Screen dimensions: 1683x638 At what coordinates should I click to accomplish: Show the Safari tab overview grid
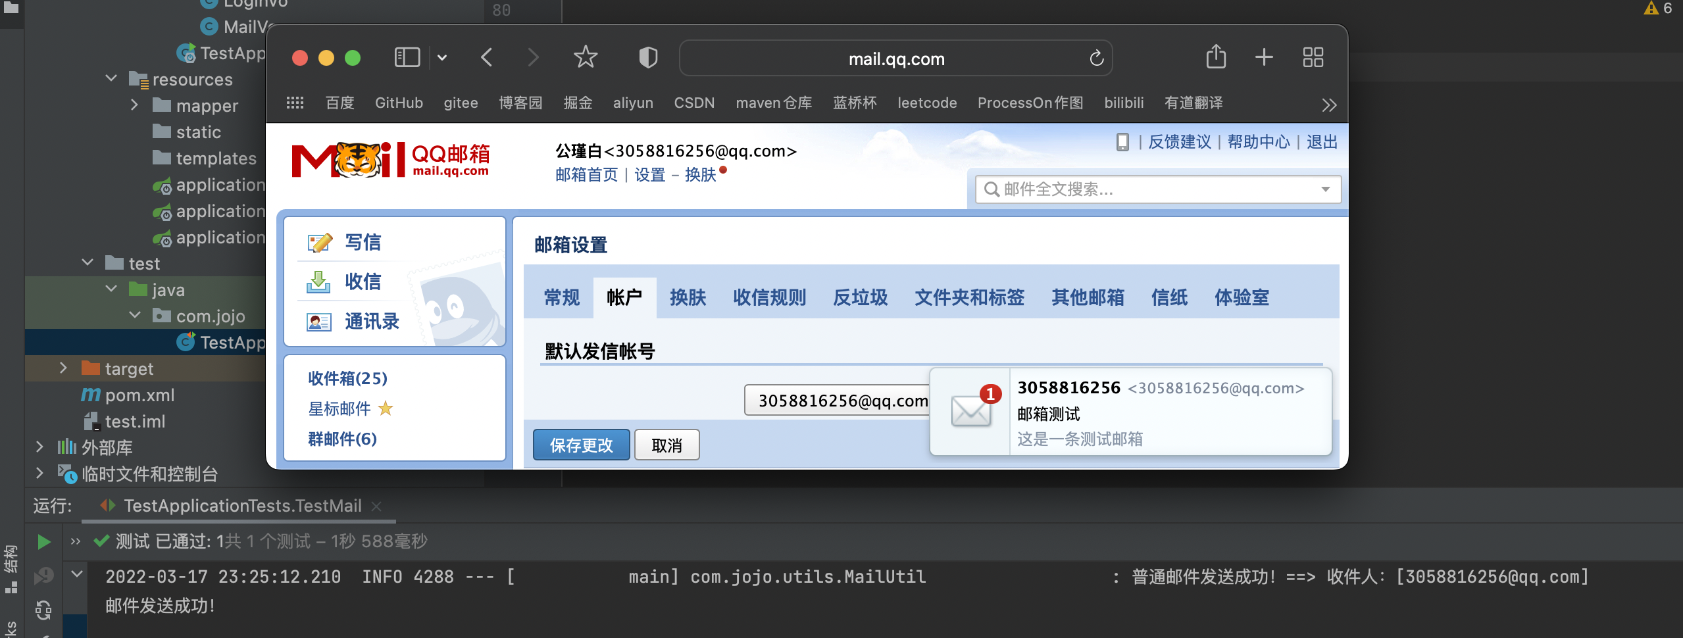click(x=1313, y=57)
